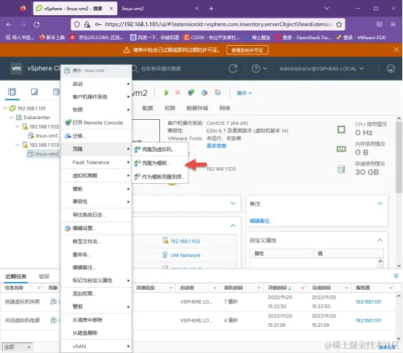Open Fault Tolerance submenu

point(96,163)
